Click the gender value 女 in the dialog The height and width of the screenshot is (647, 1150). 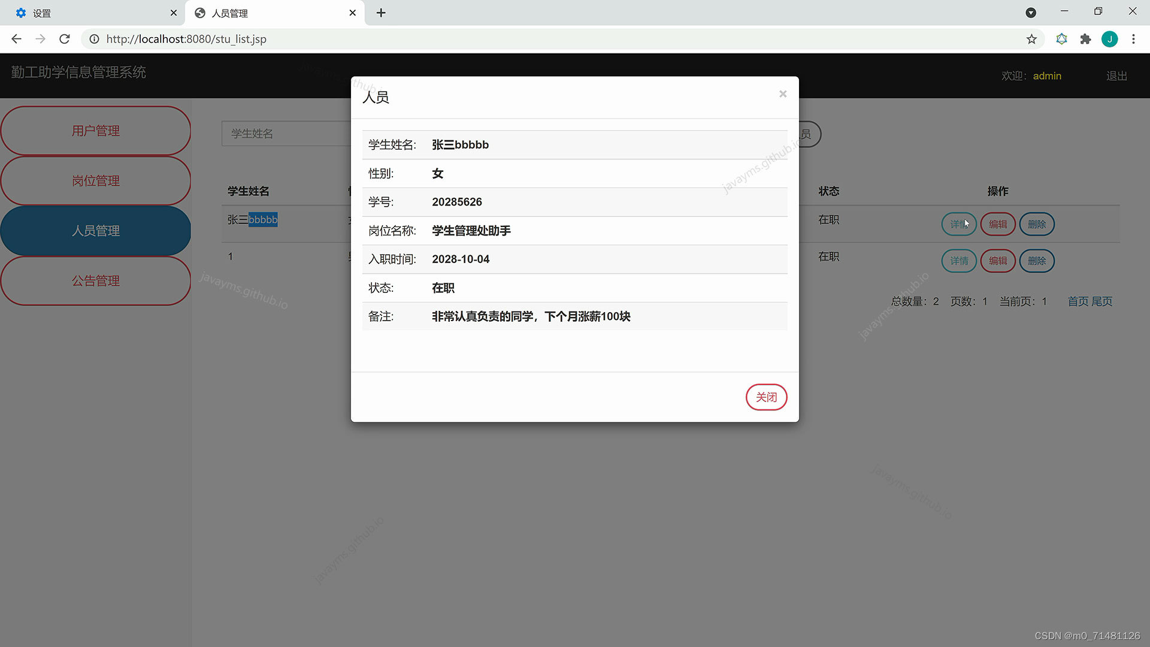(x=438, y=174)
